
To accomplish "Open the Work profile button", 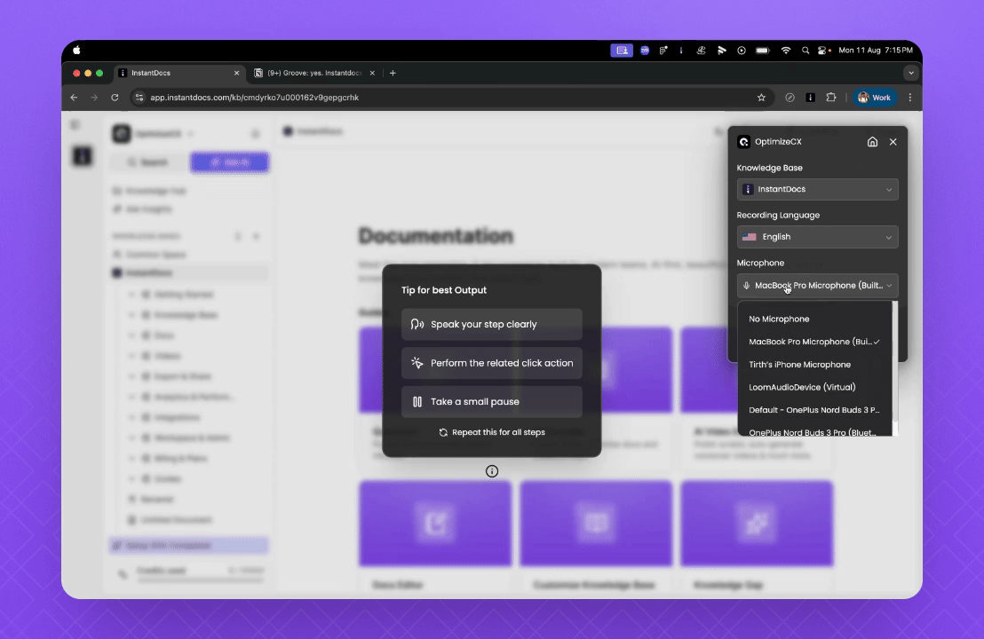I will click(x=875, y=98).
